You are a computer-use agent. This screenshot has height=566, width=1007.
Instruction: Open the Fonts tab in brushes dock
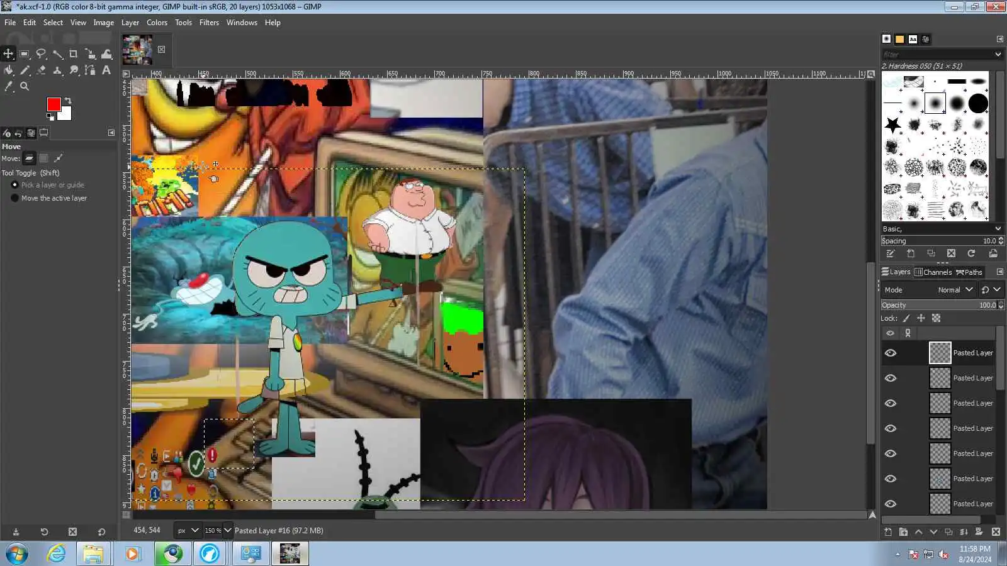(913, 39)
